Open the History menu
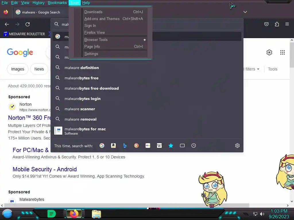Viewport: 294px width, 220px height. pos(38,3)
